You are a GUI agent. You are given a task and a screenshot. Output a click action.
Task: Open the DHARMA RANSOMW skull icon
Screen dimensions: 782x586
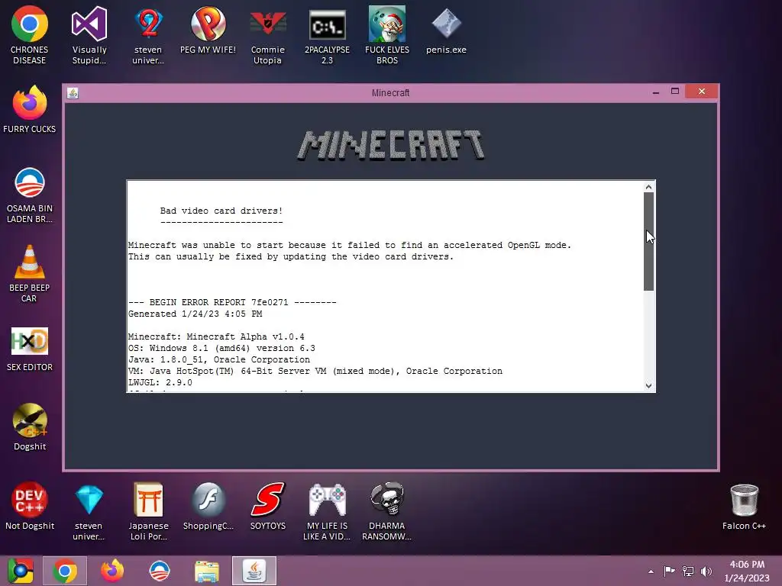click(x=387, y=511)
